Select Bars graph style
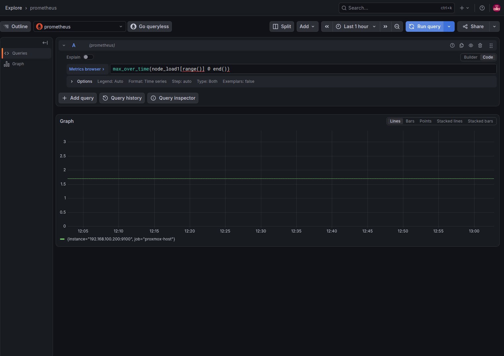 (410, 121)
